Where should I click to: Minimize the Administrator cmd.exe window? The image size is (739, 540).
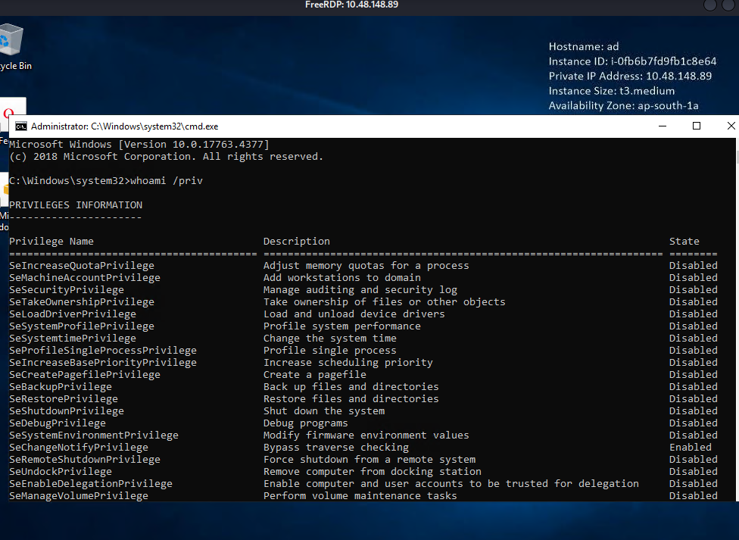(x=663, y=126)
